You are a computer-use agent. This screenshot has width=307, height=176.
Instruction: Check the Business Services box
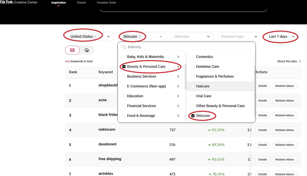[x=124, y=76]
